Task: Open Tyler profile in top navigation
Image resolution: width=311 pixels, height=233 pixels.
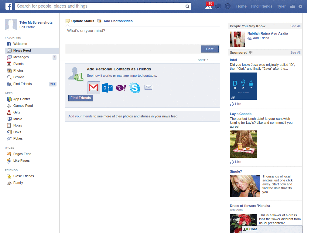Action: click(x=281, y=6)
